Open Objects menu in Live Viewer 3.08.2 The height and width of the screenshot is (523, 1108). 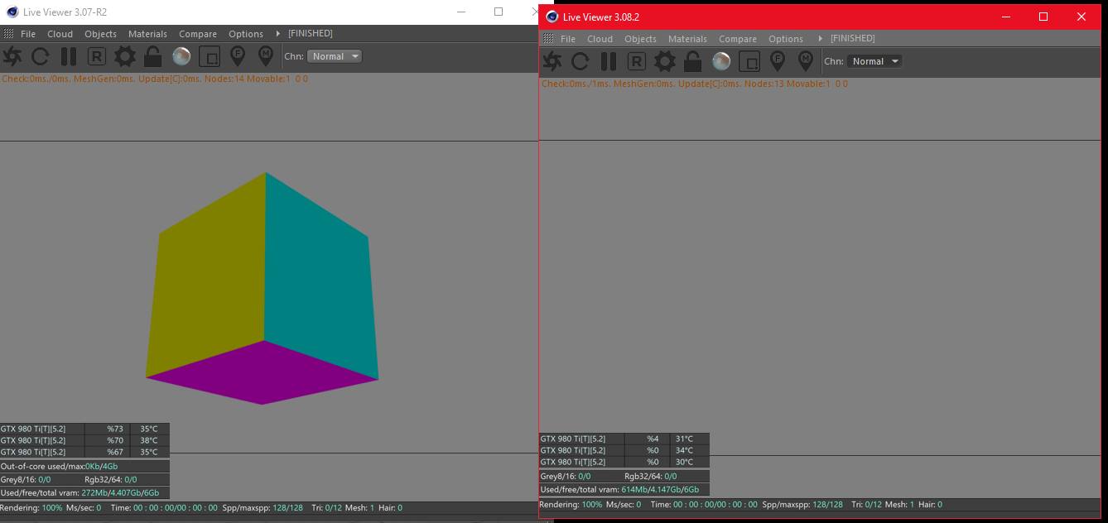coord(641,39)
